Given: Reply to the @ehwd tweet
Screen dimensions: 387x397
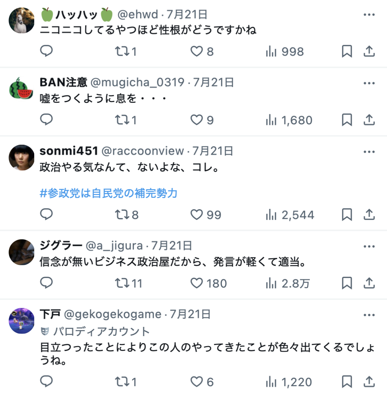Looking at the screenshot, I should (x=46, y=51).
